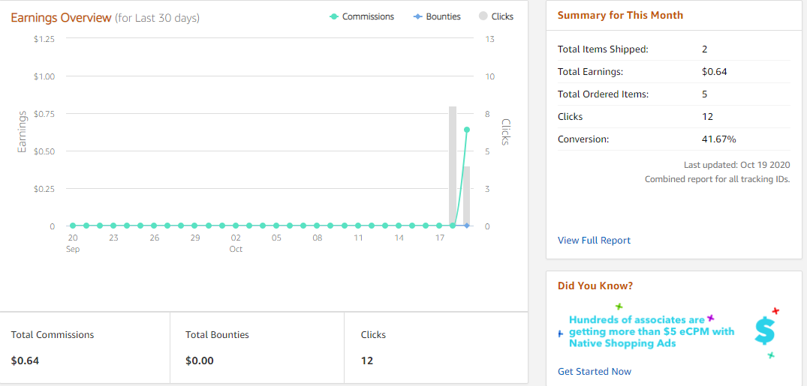807x386 pixels.
Task: Toggle the Commissions legend series
Action: (361, 16)
